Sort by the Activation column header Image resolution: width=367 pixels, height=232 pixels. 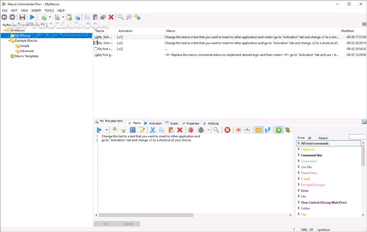[x=125, y=31]
